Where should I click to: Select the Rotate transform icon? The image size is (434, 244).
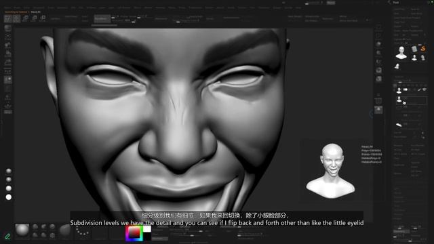(42, 18)
